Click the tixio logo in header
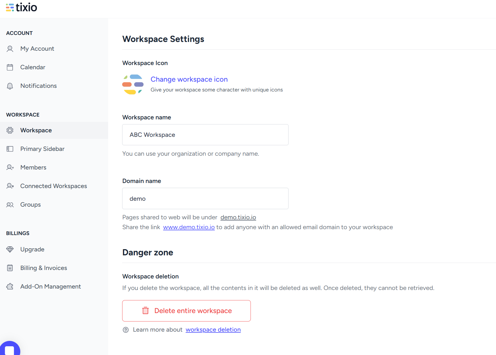The width and height of the screenshot is (496, 355). point(22,8)
